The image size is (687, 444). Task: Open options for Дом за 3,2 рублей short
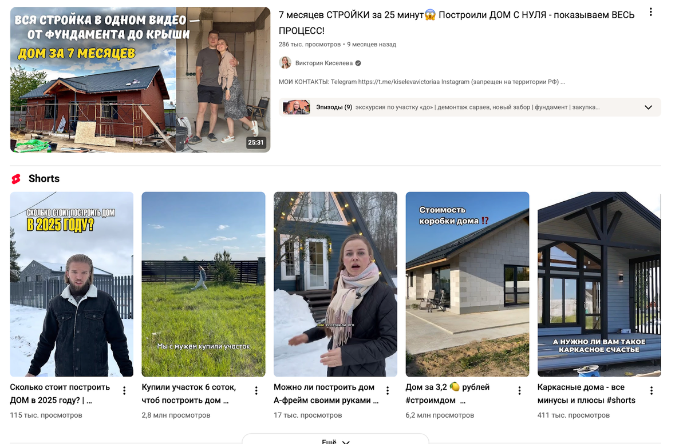pos(520,391)
